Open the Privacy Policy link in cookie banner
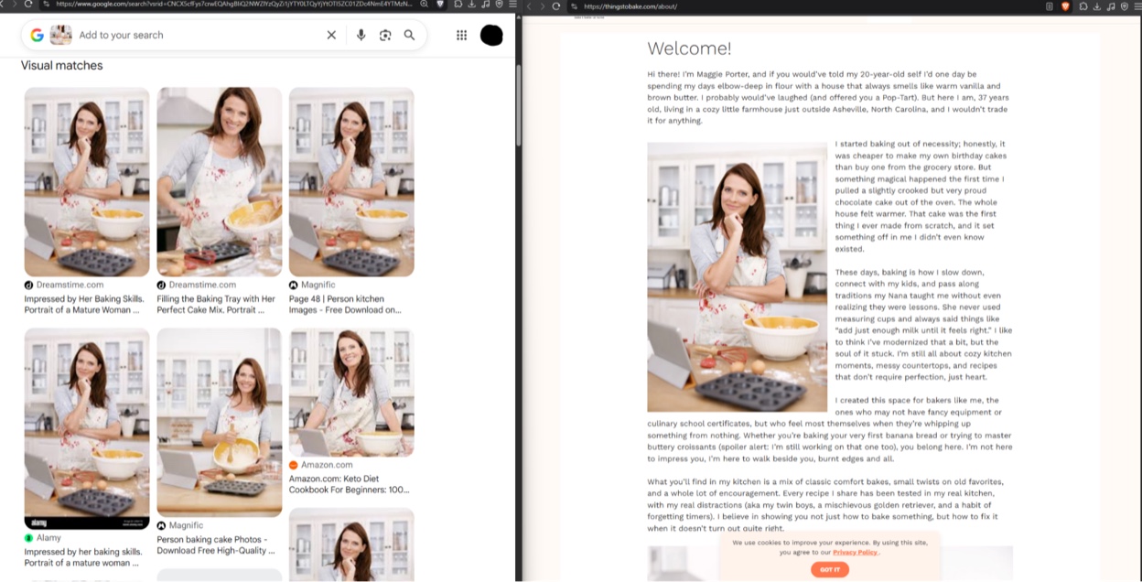Viewport: 1142px width, 582px height. [x=855, y=553]
